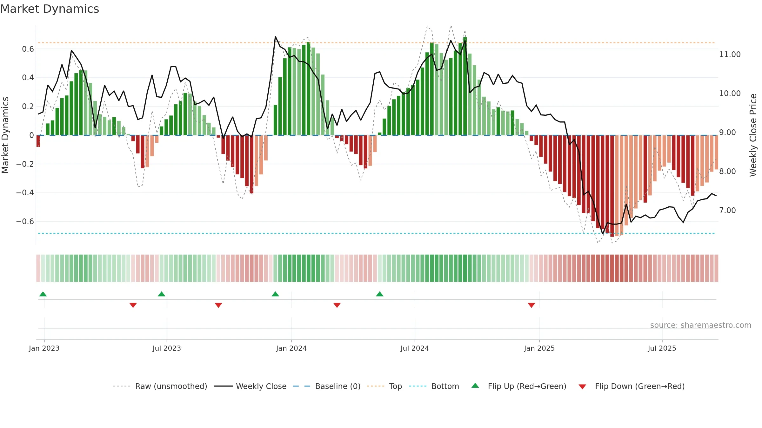762x428 pixels.
Task: Click the 8.00 price axis tick
Action: [x=727, y=172]
